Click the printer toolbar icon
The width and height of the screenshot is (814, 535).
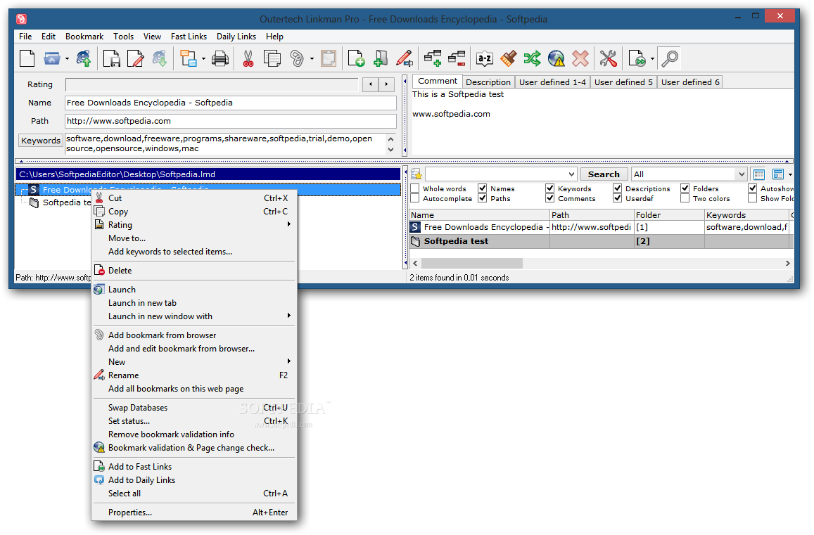[x=220, y=58]
